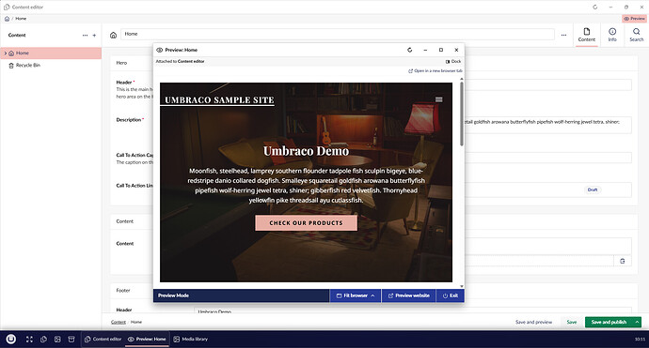This screenshot has height=348, width=649.
Task: Open the Info tab
Action: 612,35
